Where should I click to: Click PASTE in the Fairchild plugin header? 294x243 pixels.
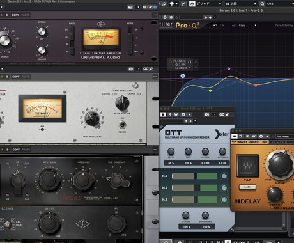tap(26, 150)
